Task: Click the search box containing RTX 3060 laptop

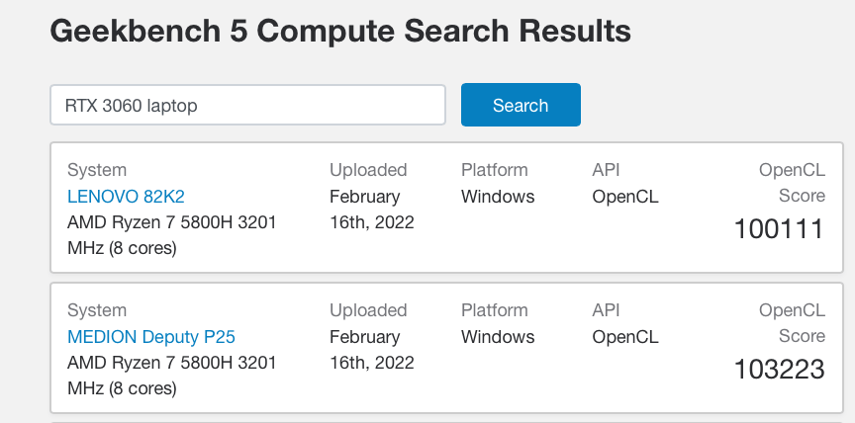Action: coord(247,106)
